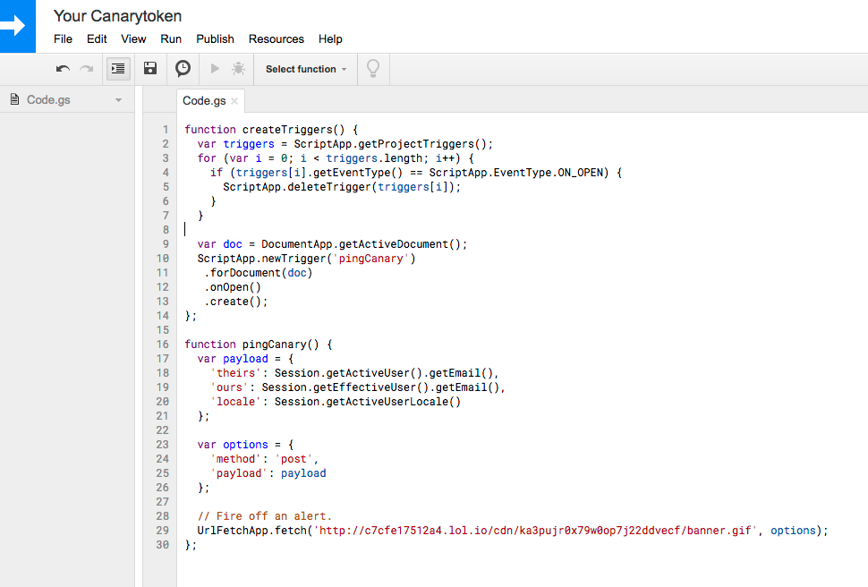Click the options argument at end of line 29
Image resolution: width=868 pixels, height=587 pixels.
point(793,531)
